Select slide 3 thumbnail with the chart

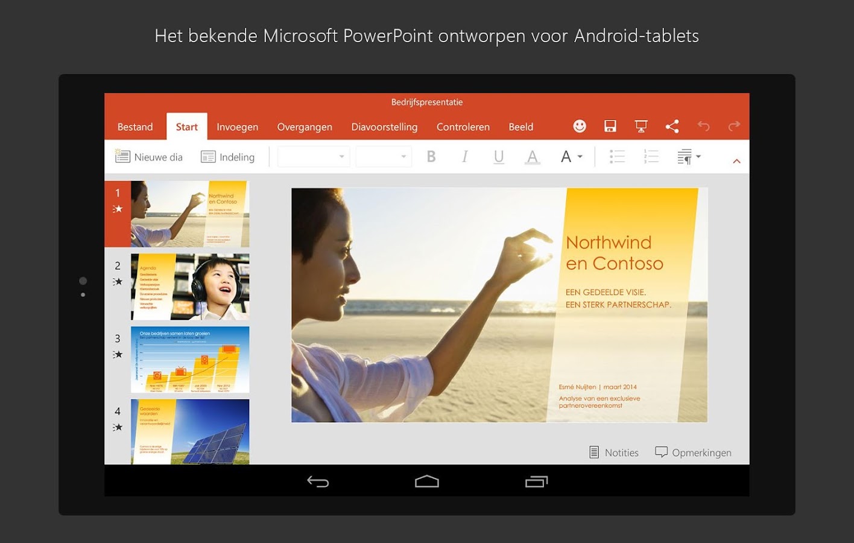190,360
